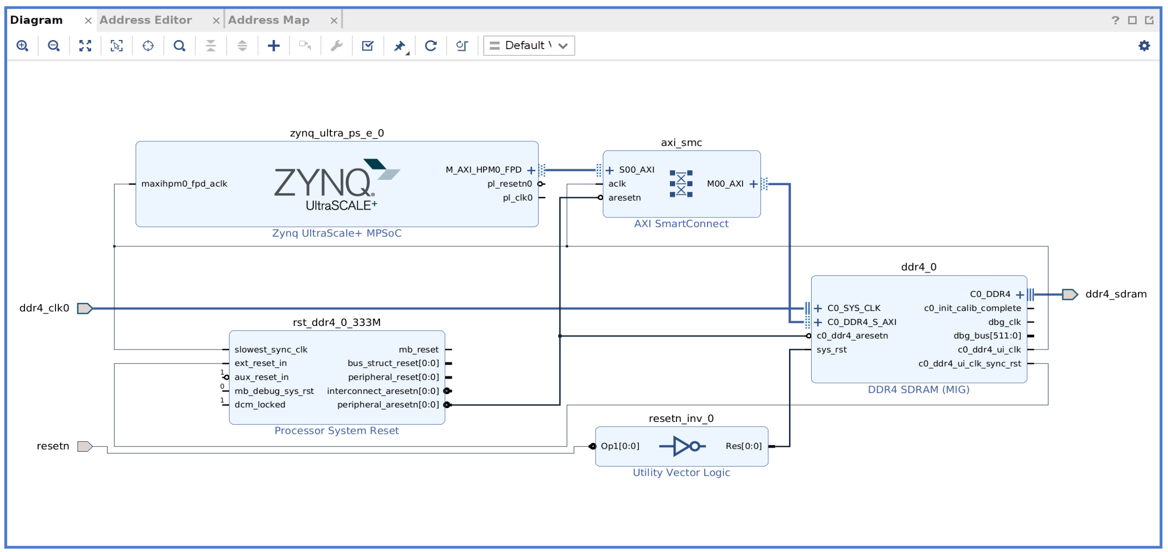This screenshot has height=552, width=1168.
Task: Select the Zynq UltraScale+ MPSoC block logo
Action: (337, 185)
